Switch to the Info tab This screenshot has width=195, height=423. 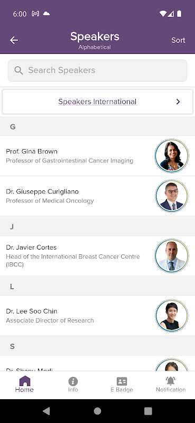[x=73, y=384]
